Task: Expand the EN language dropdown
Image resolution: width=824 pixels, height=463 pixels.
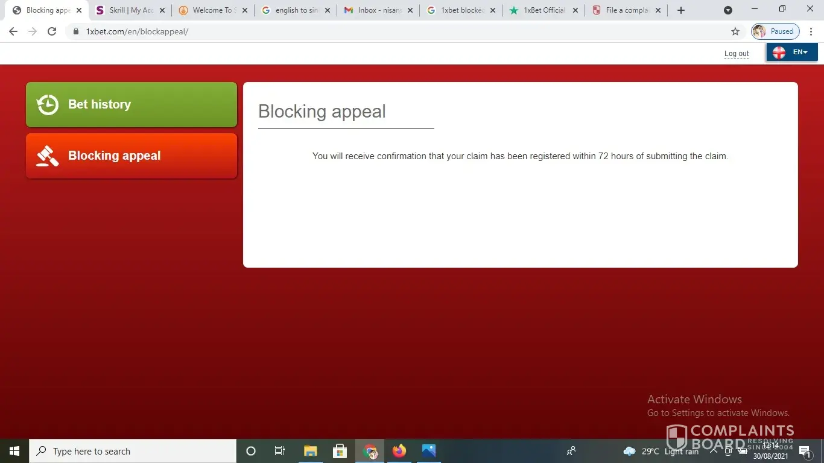Action: coord(792,52)
